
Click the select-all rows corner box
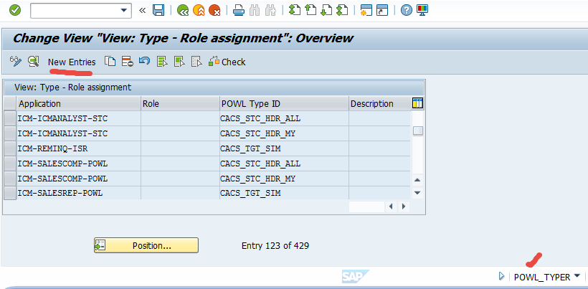10,104
